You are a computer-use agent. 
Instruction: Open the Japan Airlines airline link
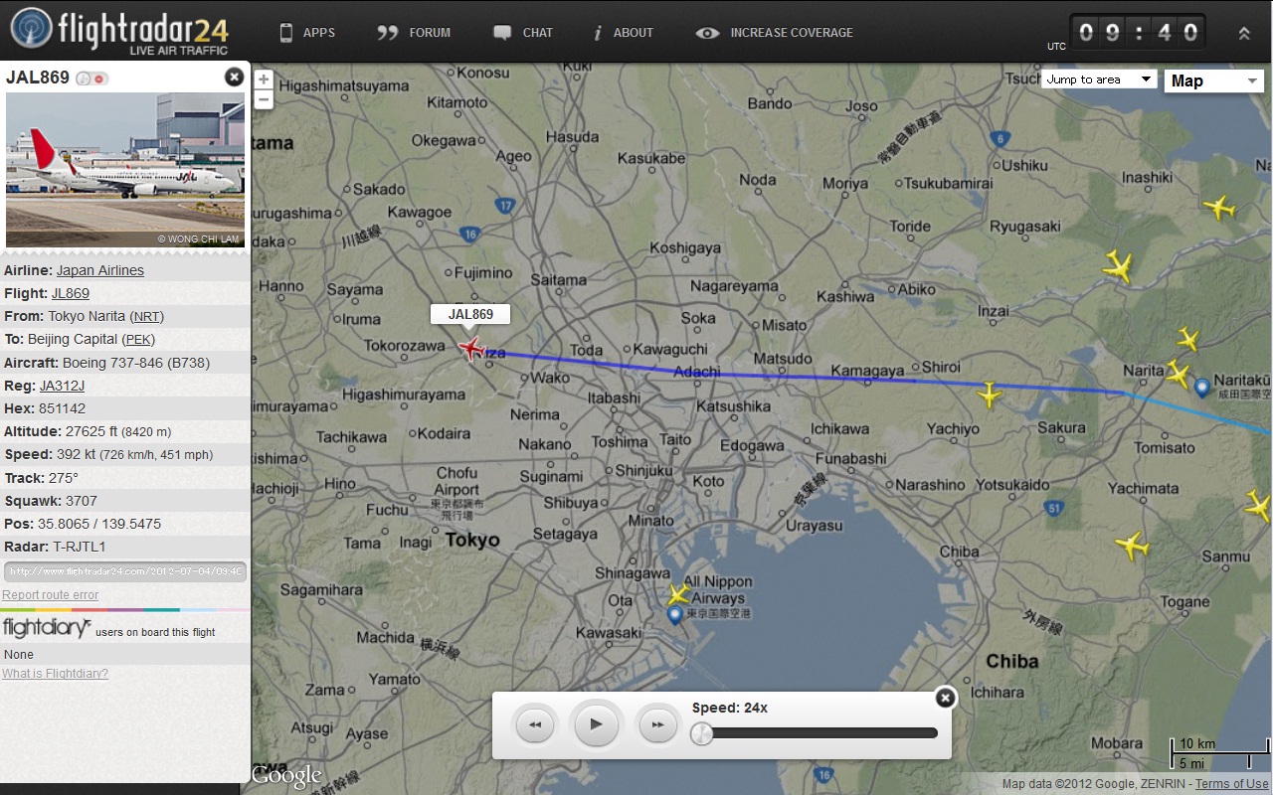(x=99, y=270)
